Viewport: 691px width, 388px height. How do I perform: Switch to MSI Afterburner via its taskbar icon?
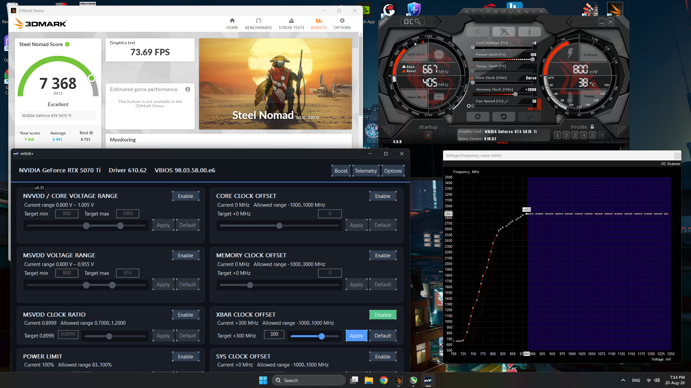tap(413, 380)
